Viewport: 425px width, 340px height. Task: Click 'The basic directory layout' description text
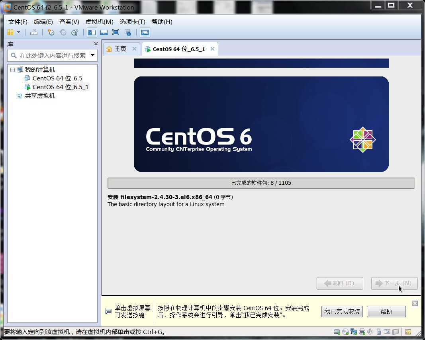click(166, 205)
